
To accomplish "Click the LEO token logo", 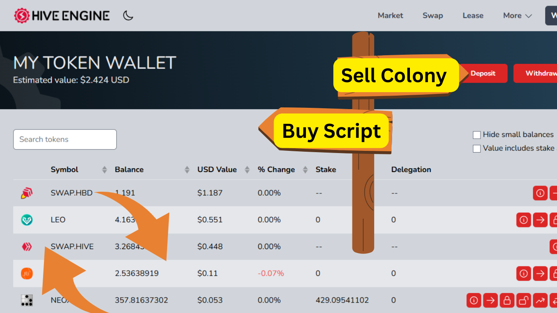I will point(27,220).
